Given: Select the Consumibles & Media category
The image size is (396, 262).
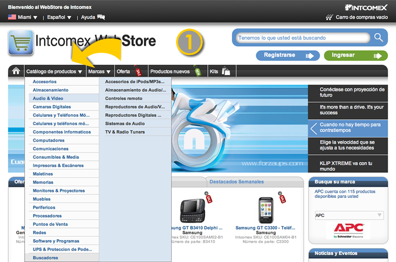Looking at the screenshot, I should pyautogui.click(x=64, y=157).
